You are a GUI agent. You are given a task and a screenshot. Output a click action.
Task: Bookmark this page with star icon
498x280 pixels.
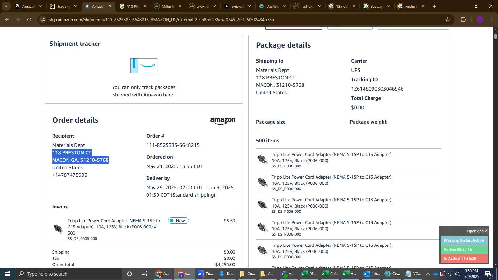point(448,20)
